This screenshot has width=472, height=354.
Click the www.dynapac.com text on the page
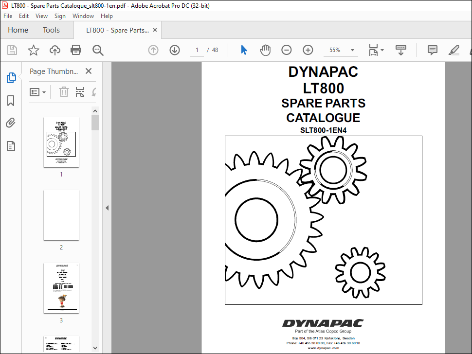pyautogui.click(x=323, y=348)
